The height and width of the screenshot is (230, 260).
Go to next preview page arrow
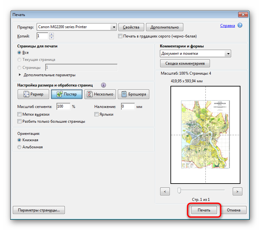(237, 191)
